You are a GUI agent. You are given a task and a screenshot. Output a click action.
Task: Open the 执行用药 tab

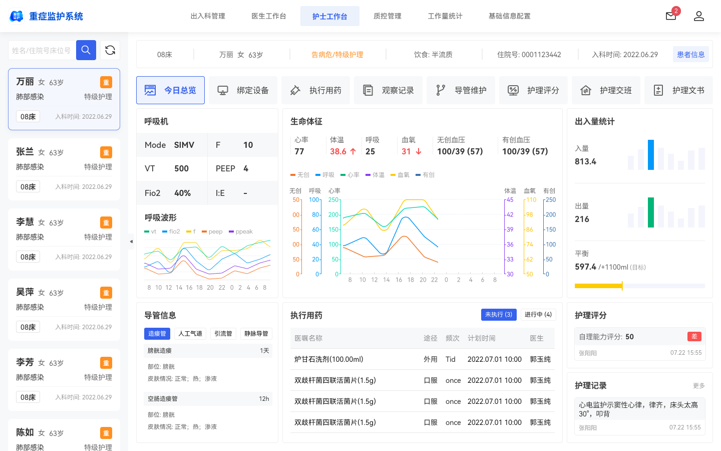(x=315, y=90)
